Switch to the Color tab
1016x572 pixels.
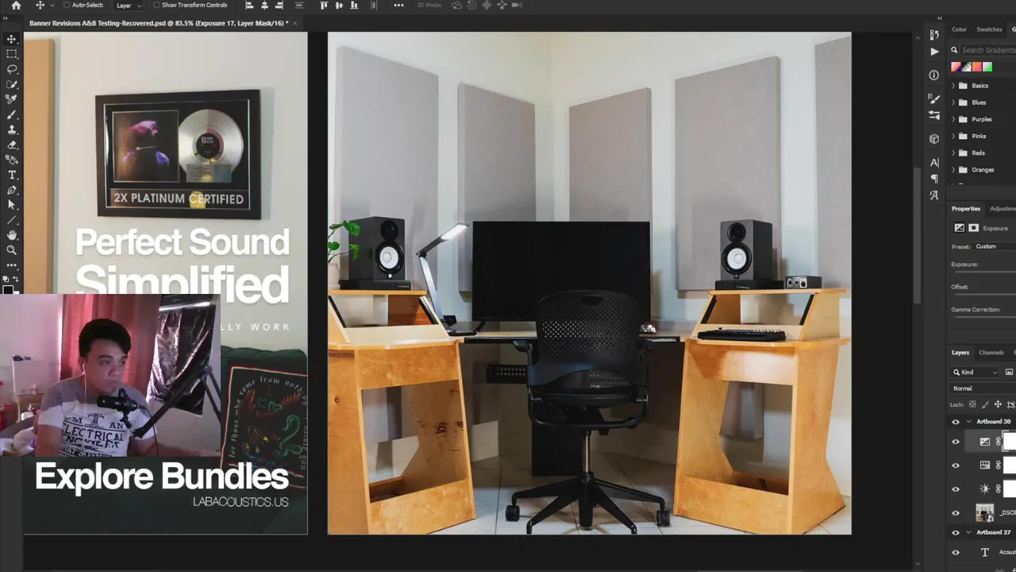[960, 29]
